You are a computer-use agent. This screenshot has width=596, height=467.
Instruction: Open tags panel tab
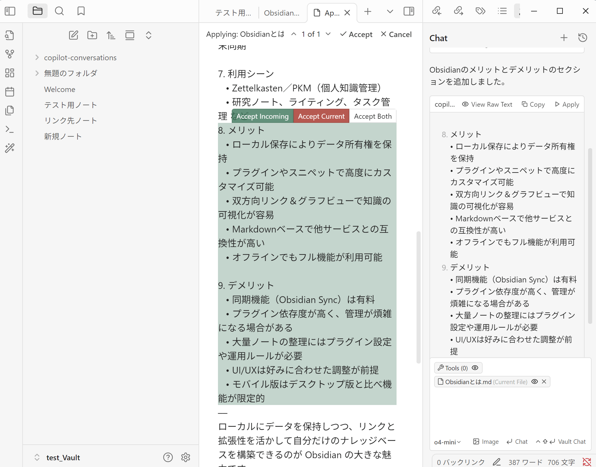(480, 11)
